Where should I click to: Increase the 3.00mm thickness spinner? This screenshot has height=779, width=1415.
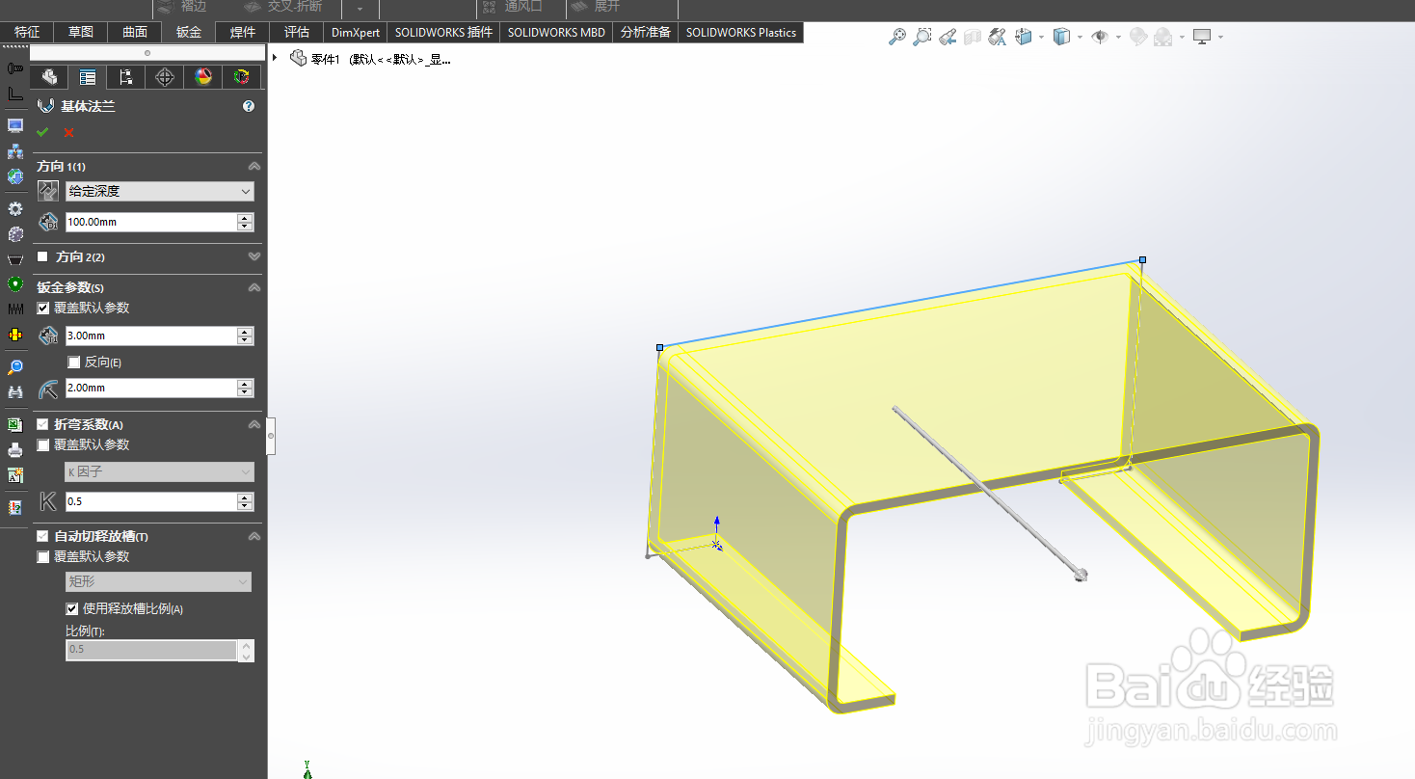[x=246, y=331]
